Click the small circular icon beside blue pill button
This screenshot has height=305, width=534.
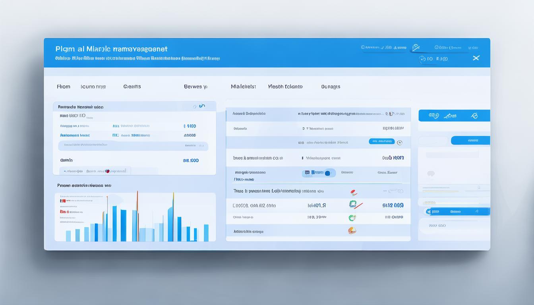click(x=400, y=142)
